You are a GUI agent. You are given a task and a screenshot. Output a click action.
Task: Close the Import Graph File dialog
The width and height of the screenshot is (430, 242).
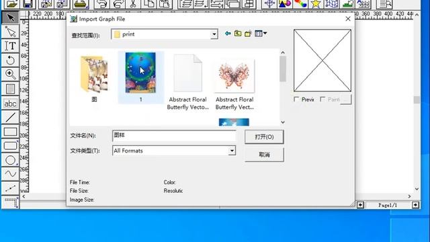[348, 19]
